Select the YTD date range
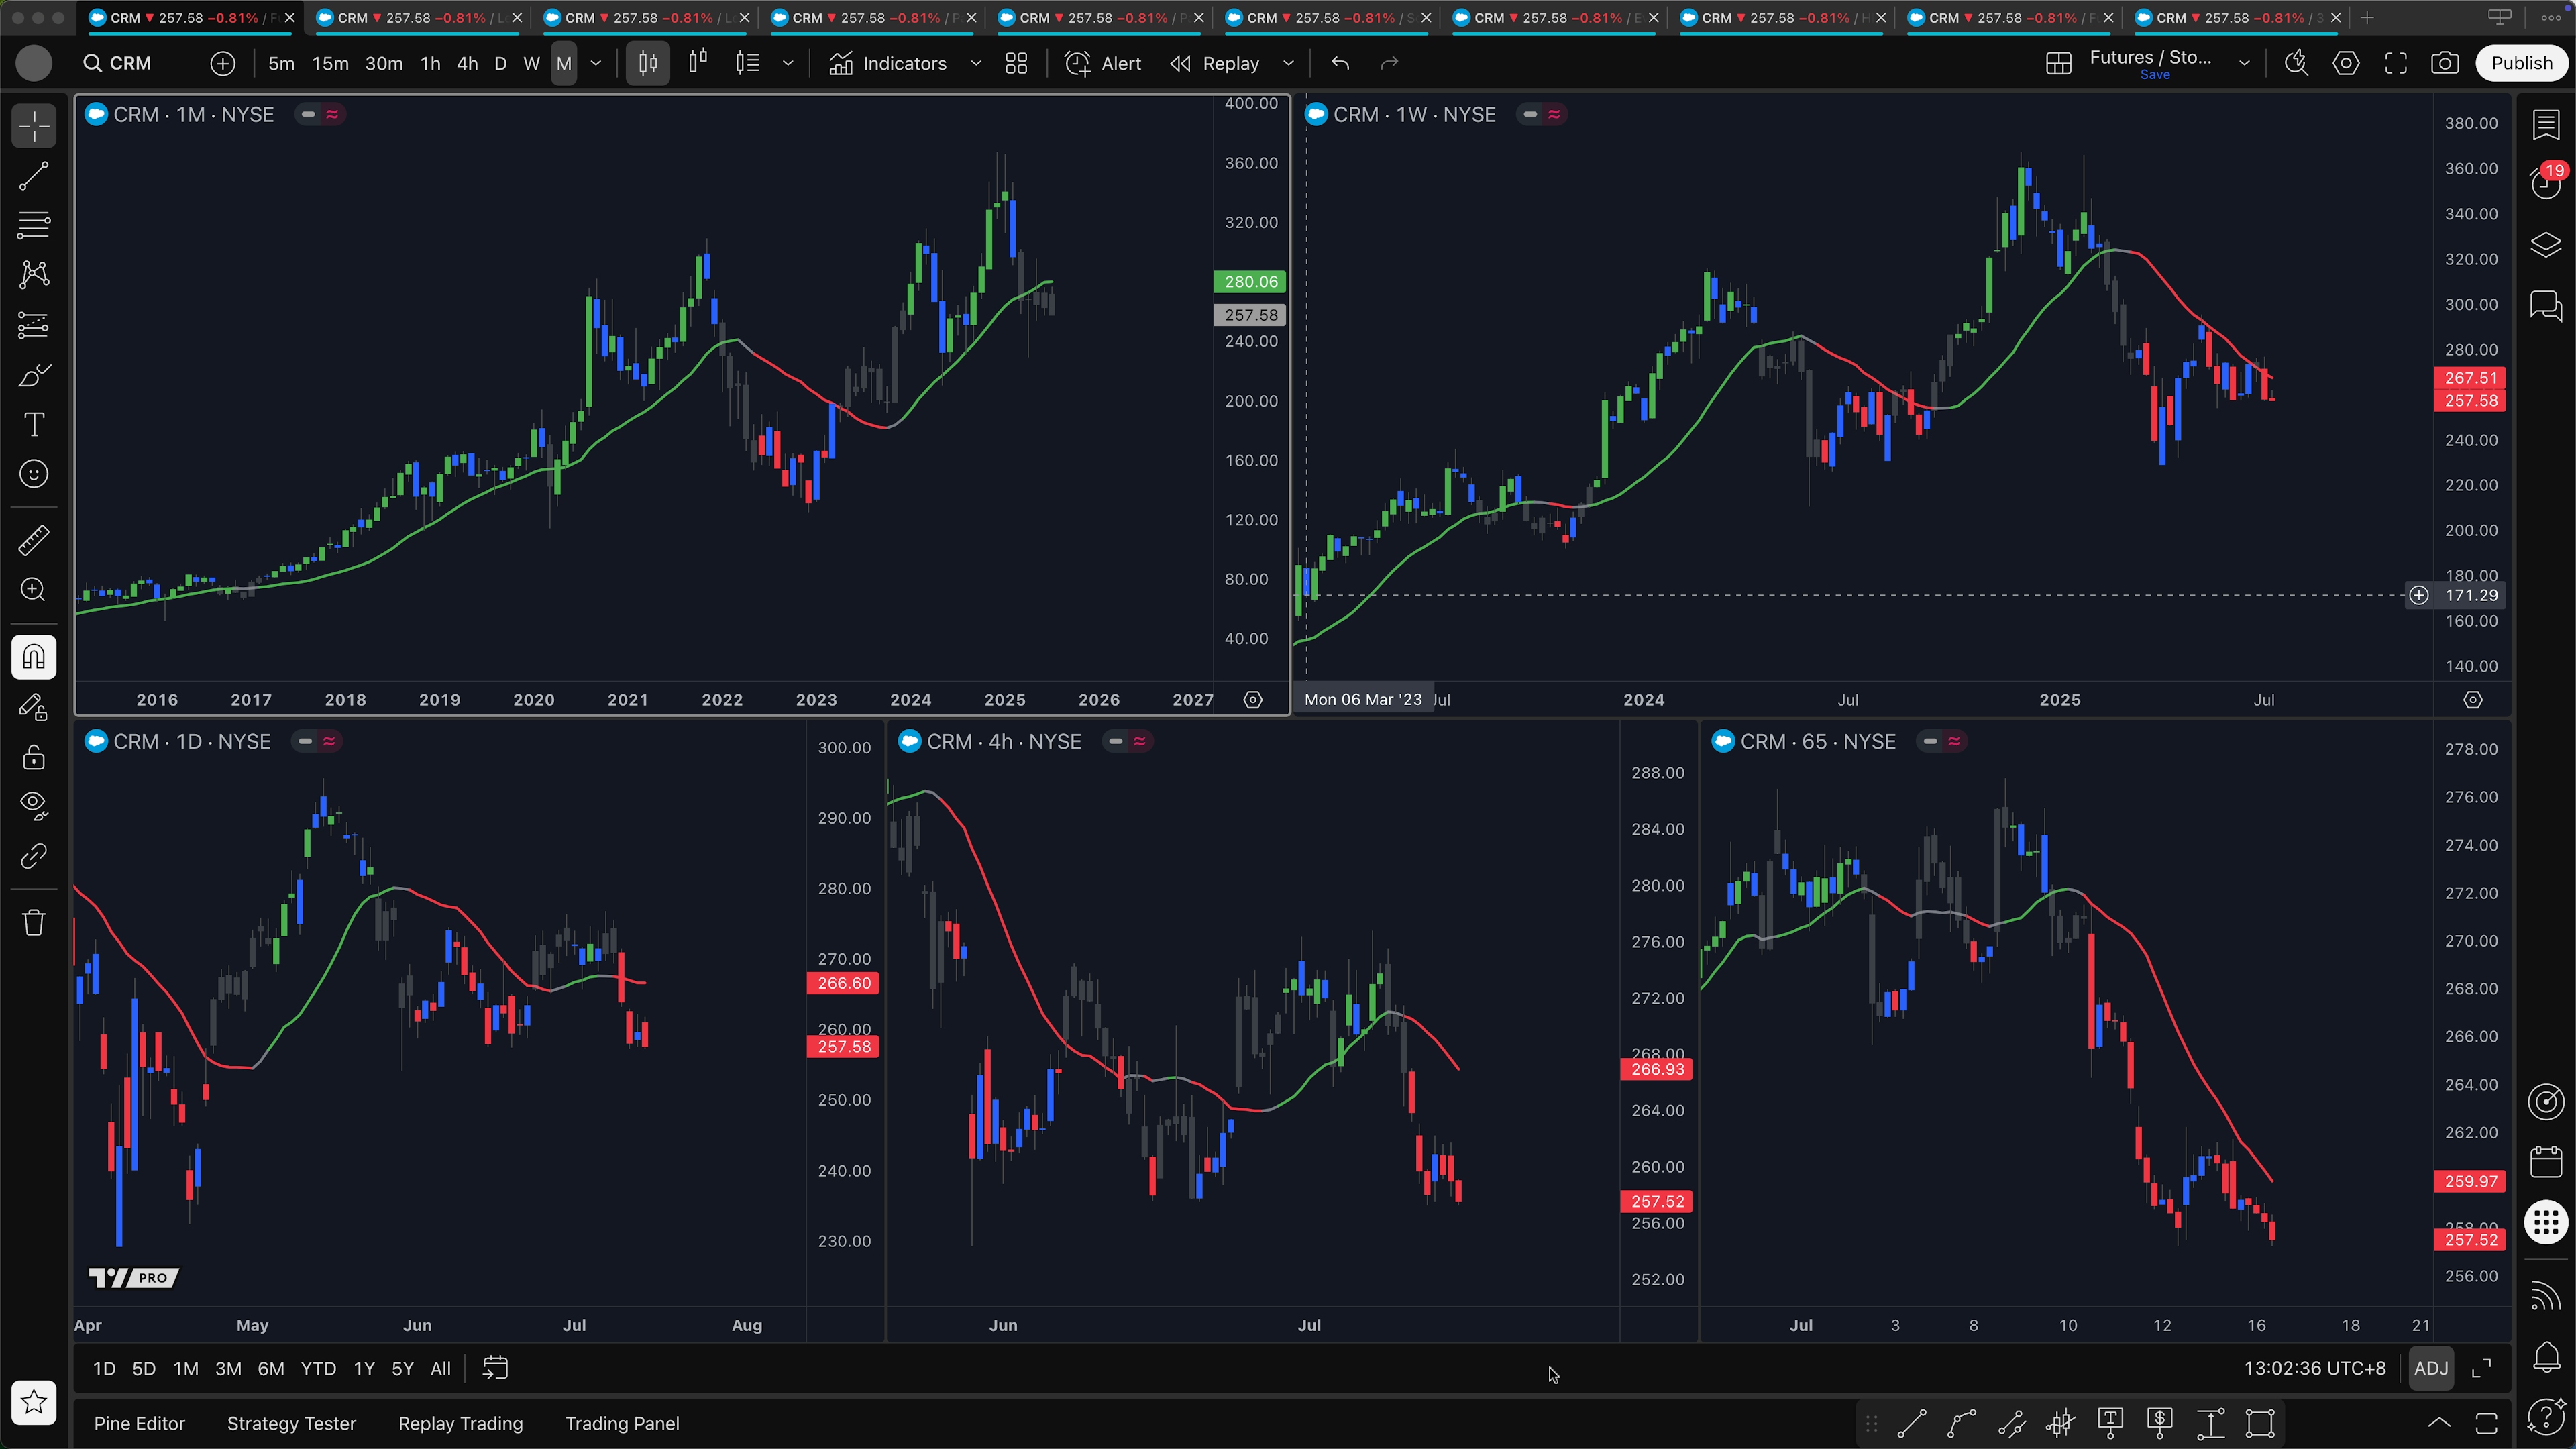 pyautogui.click(x=318, y=1369)
